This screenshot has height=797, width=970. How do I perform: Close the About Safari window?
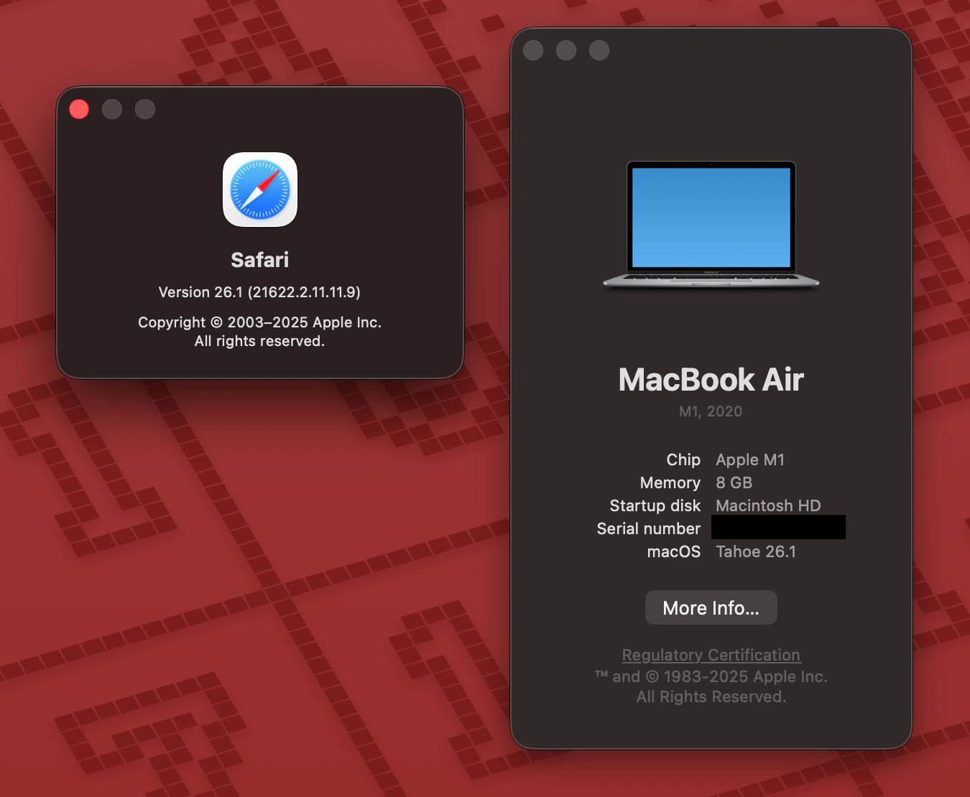[79, 109]
